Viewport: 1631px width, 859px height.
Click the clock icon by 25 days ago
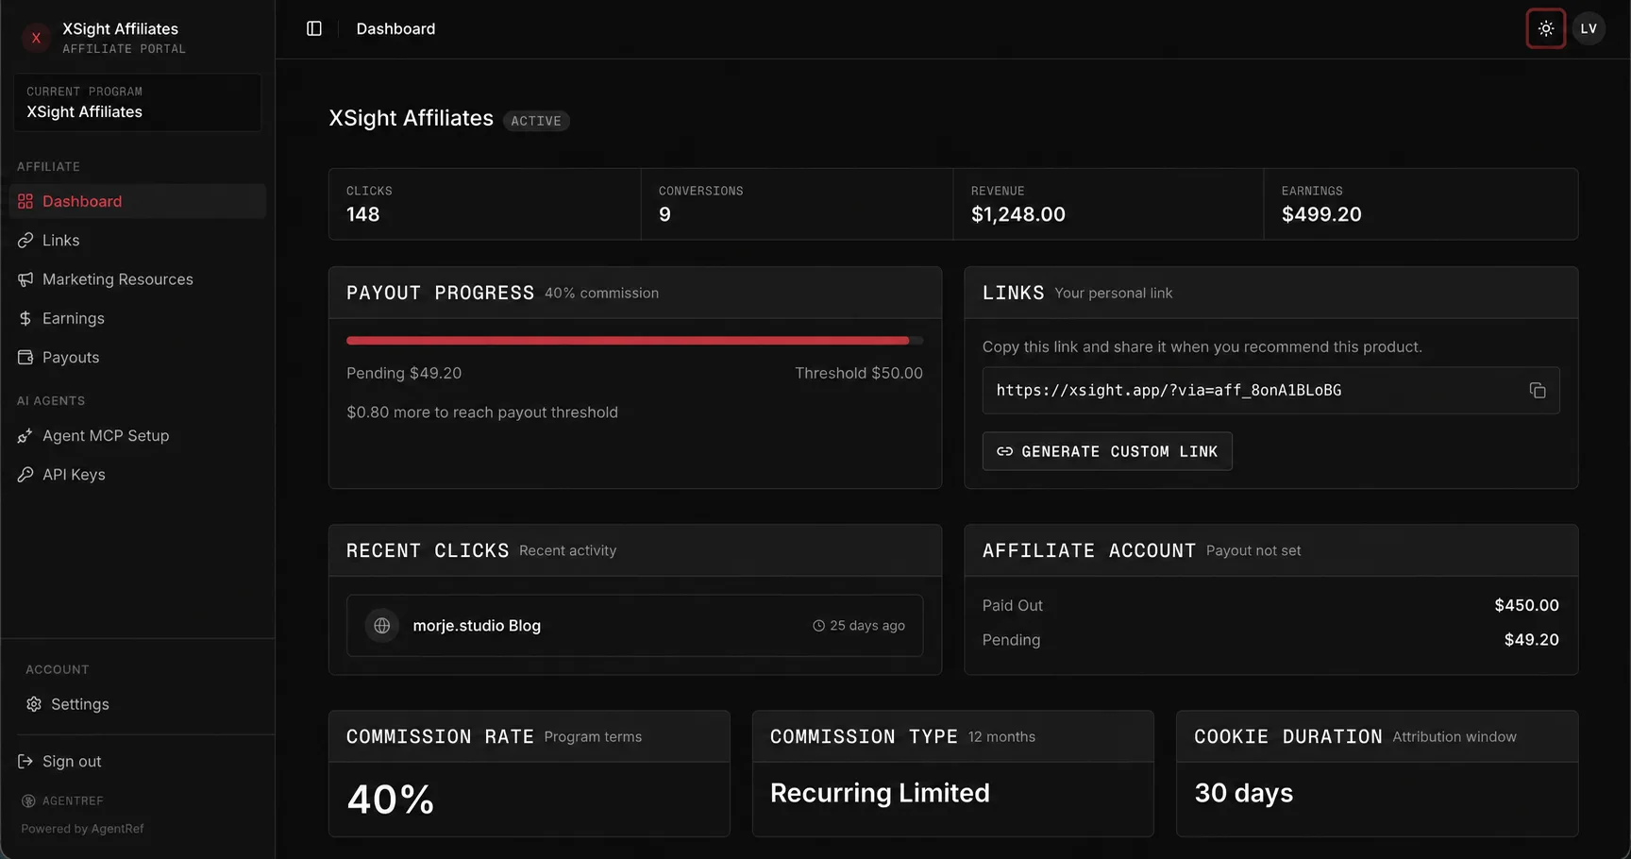pos(818,626)
